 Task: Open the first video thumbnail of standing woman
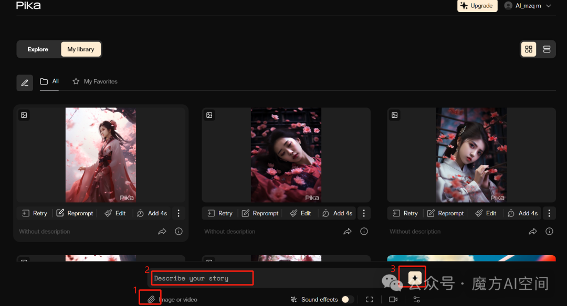click(x=100, y=155)
